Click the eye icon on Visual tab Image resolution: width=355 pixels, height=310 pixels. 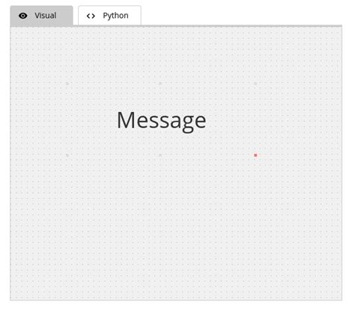23,16
